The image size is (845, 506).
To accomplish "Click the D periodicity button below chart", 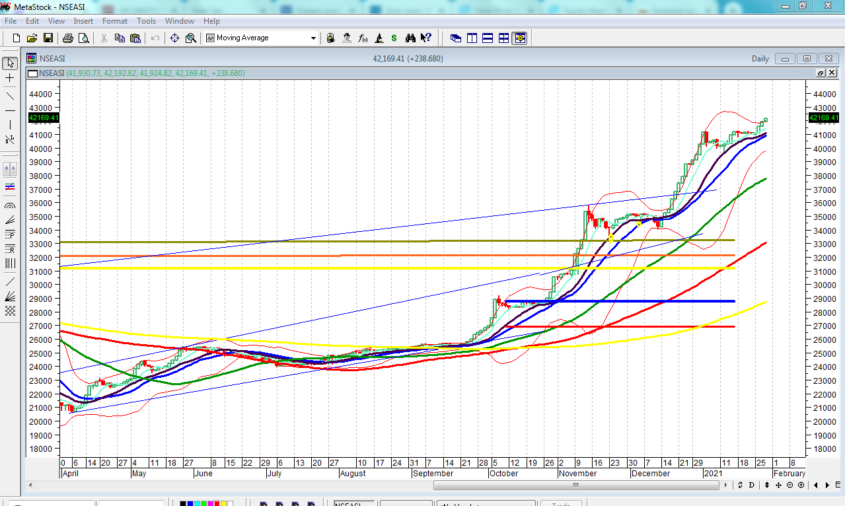I will [x=751, y=486].
